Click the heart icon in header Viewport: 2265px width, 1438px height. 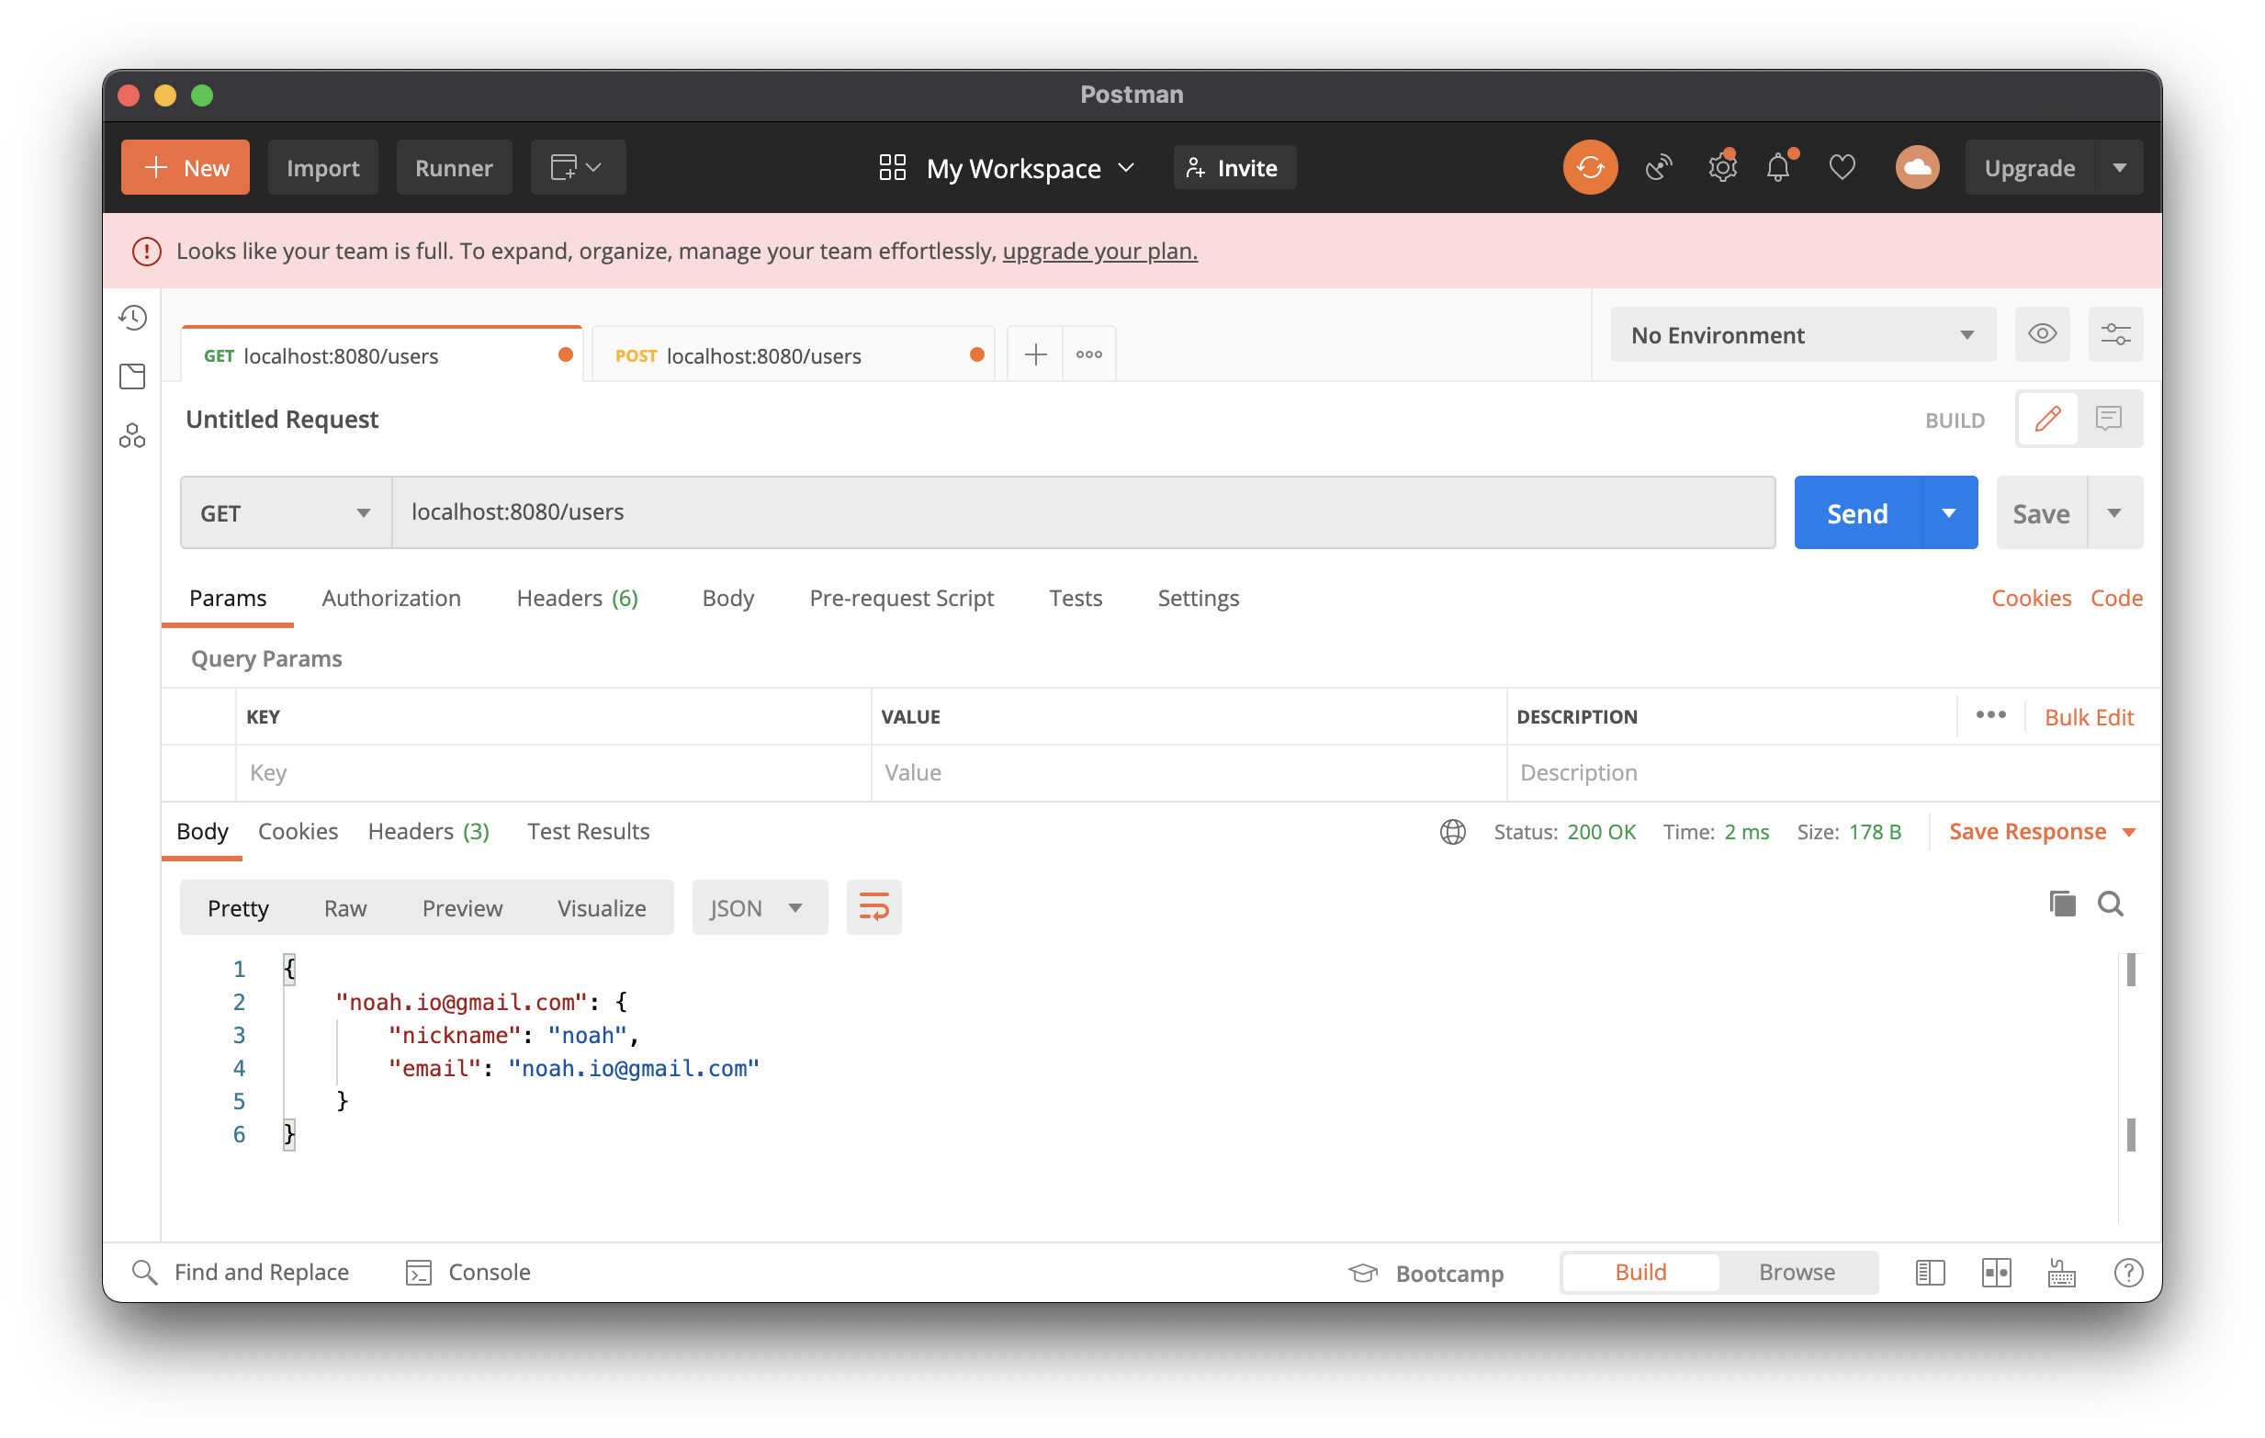tap(1842, 167)
